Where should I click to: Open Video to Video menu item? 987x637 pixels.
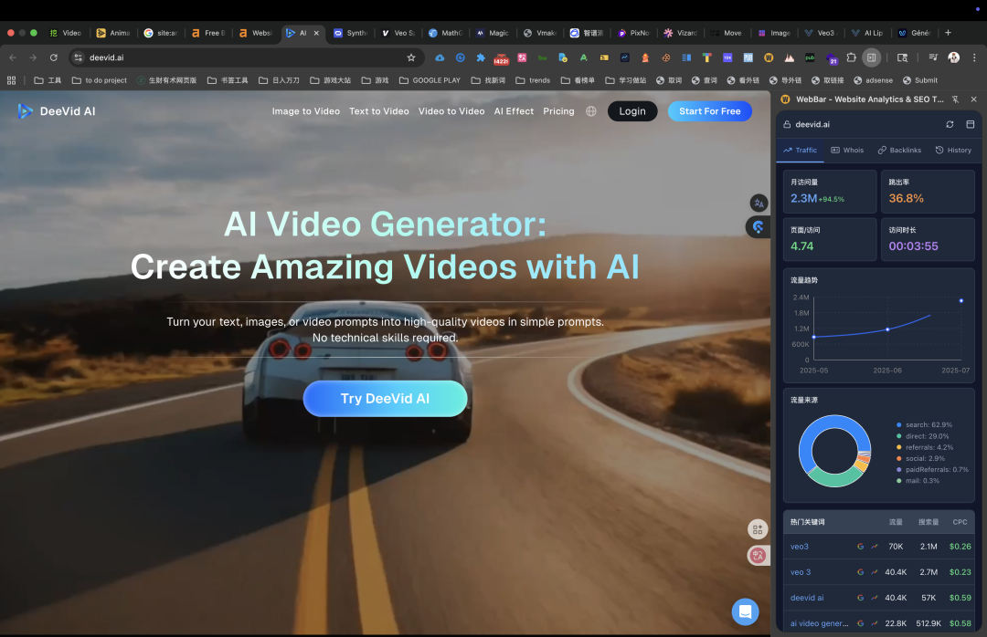[451, 111]
